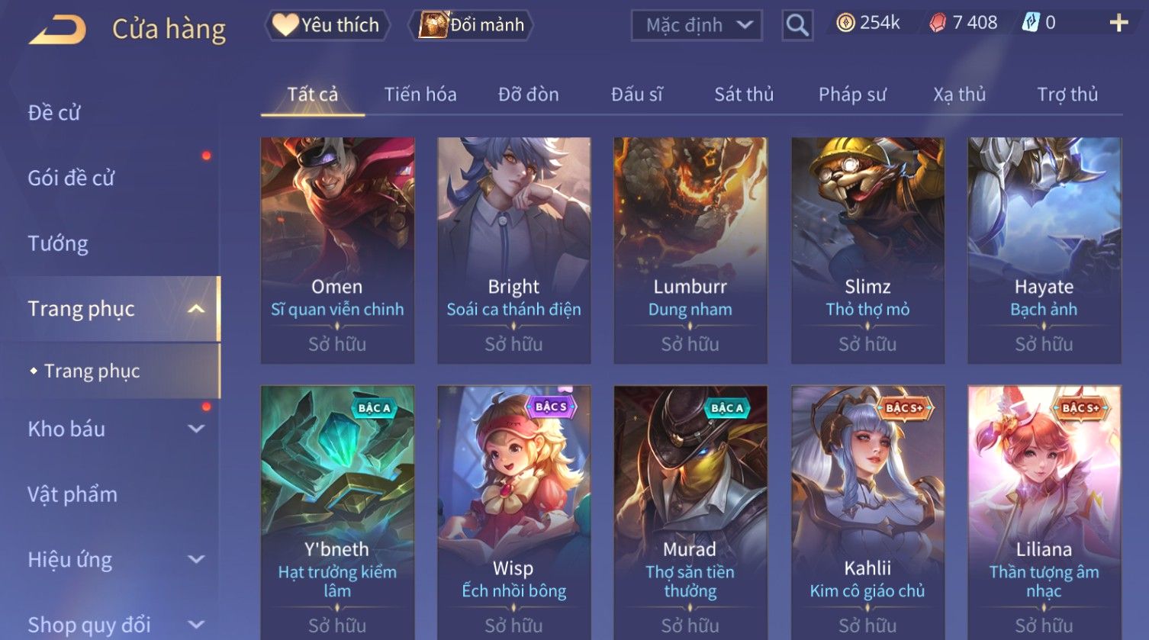Open the Mặc định sort dropdown
The width and height of the screenshot is (1149, 640).
697,25
